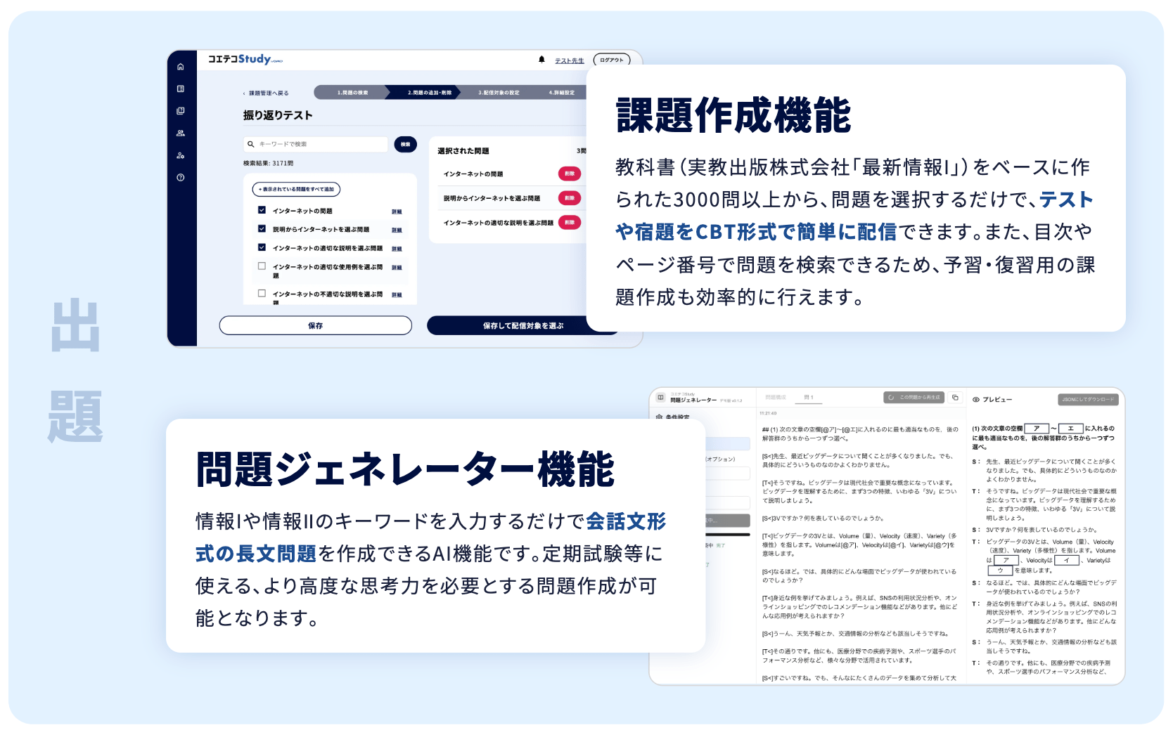The height and width of the screenshot is (730, 1173).
Task: Click the round 検索 button
Action: click(406, 144)
